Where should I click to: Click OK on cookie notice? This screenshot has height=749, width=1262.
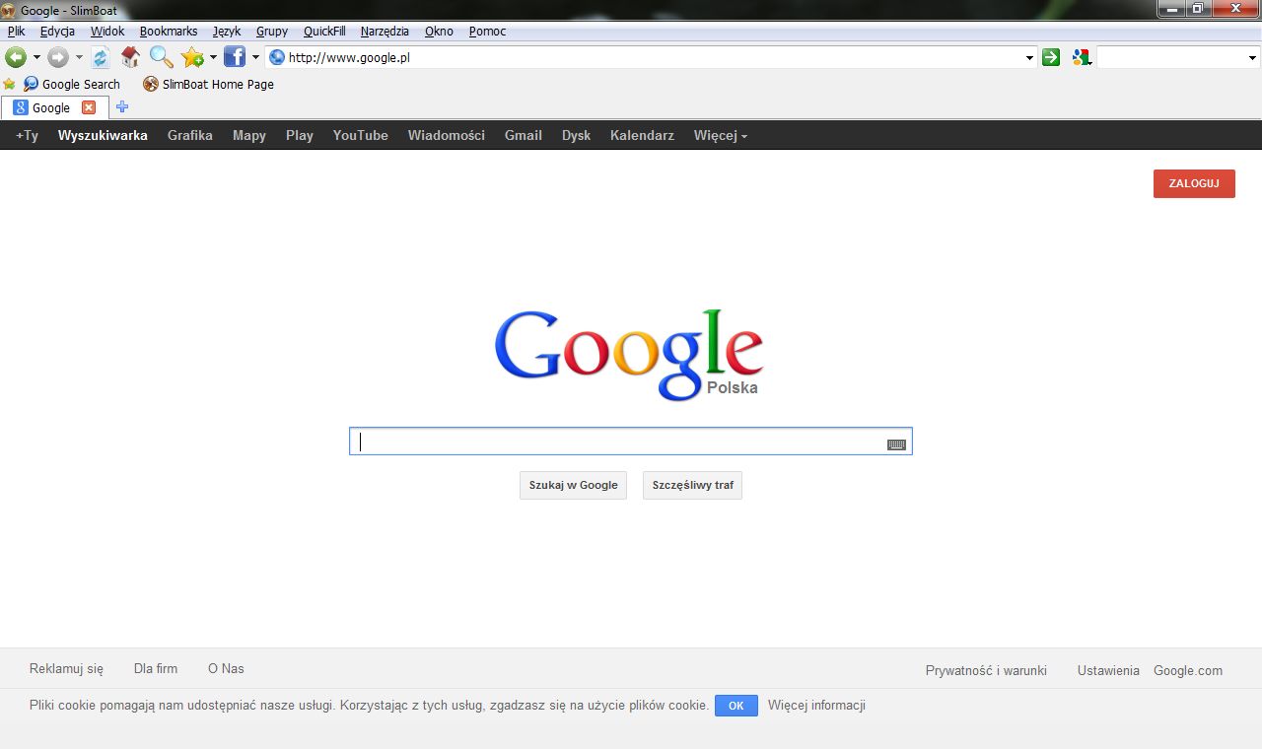tap(736, 706)
